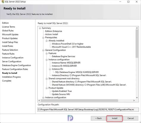Viewport: 141px width, 123px height.
Task: Click the Install button
Action: click(115, 118)
